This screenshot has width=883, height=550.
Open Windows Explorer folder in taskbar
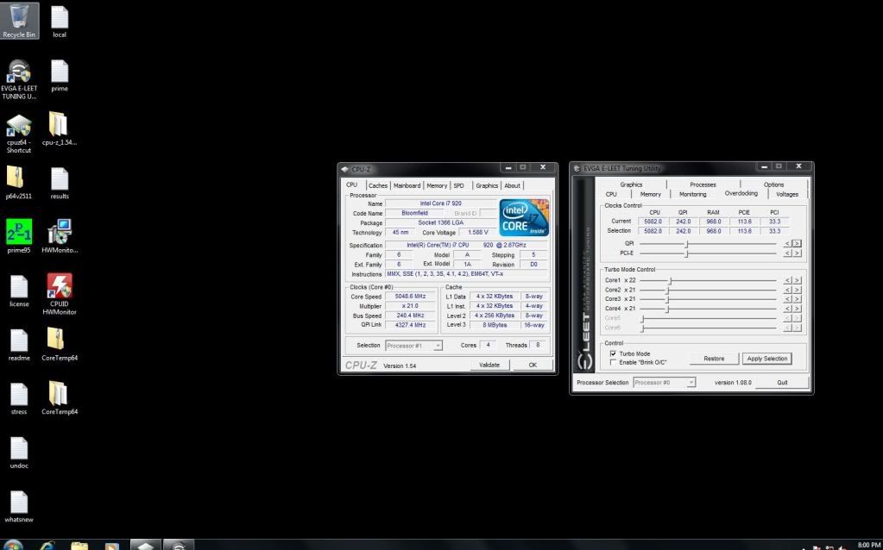pos(79,546)
